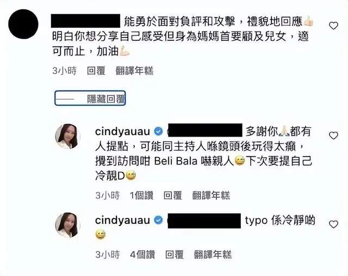
Task: Open the blacked-out commenter profile avatar
Action: point(23,24)
